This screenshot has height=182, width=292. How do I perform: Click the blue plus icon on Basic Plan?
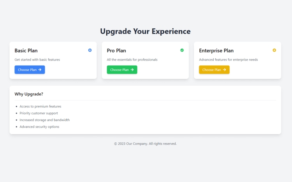pos(90,50)
